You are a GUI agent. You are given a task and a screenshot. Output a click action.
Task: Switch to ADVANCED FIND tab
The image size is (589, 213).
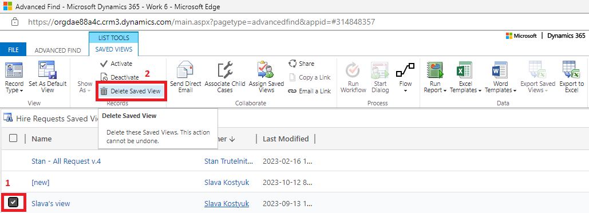pos(58,50)
